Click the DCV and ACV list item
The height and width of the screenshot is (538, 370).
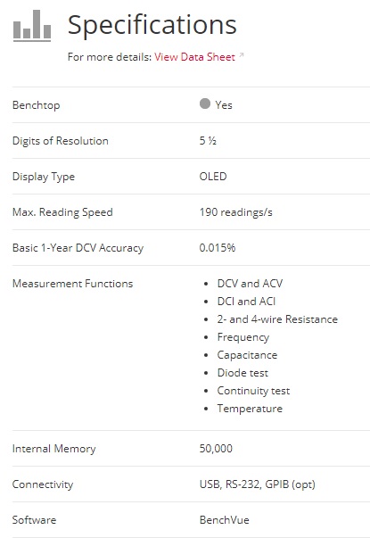tap(250, 284)
